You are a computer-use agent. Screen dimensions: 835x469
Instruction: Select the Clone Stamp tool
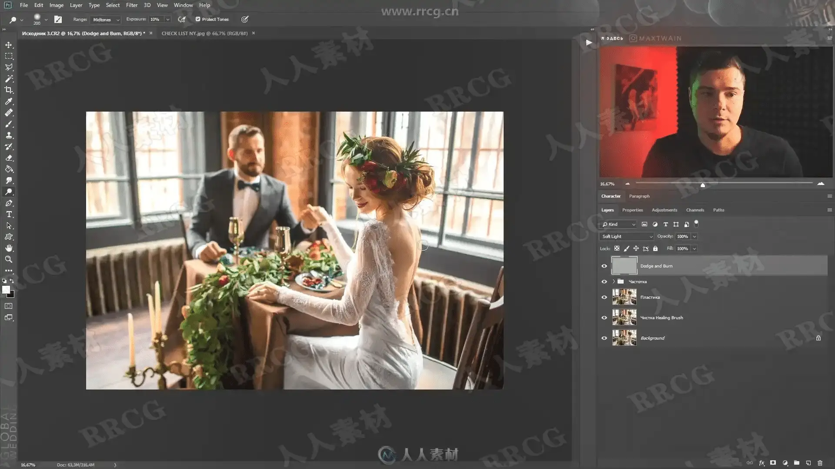tap(9, 135)
